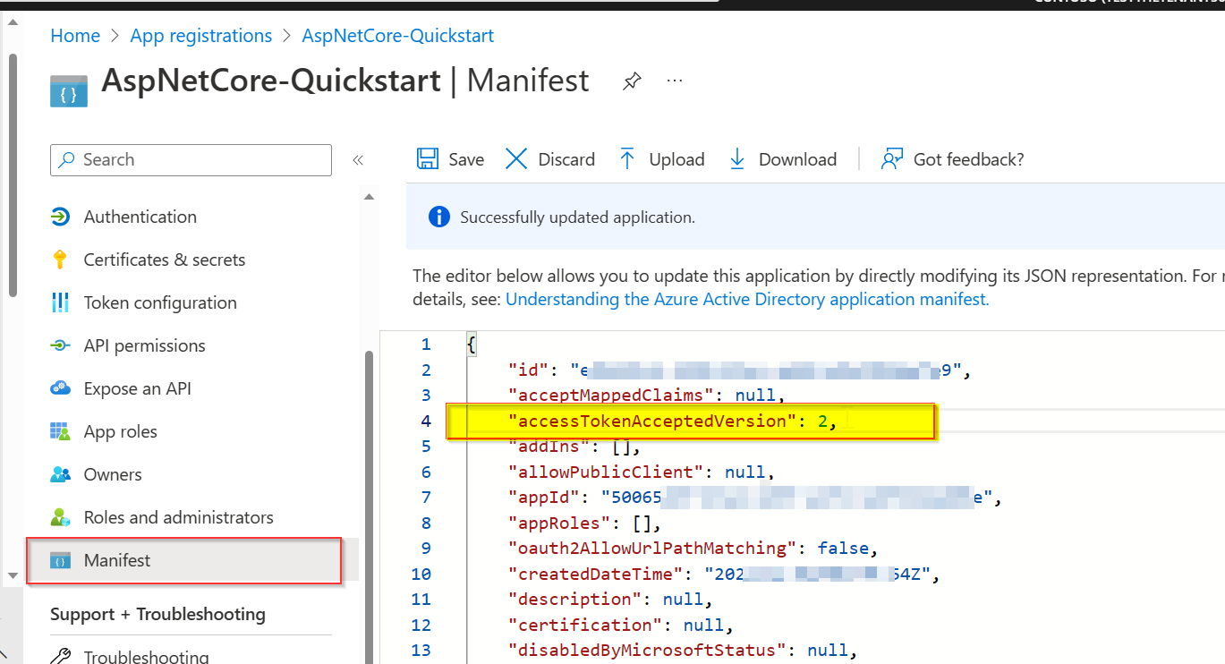
Task: Click the addIns line in editor
Action: pyautogui.click(x=574, y=447)
